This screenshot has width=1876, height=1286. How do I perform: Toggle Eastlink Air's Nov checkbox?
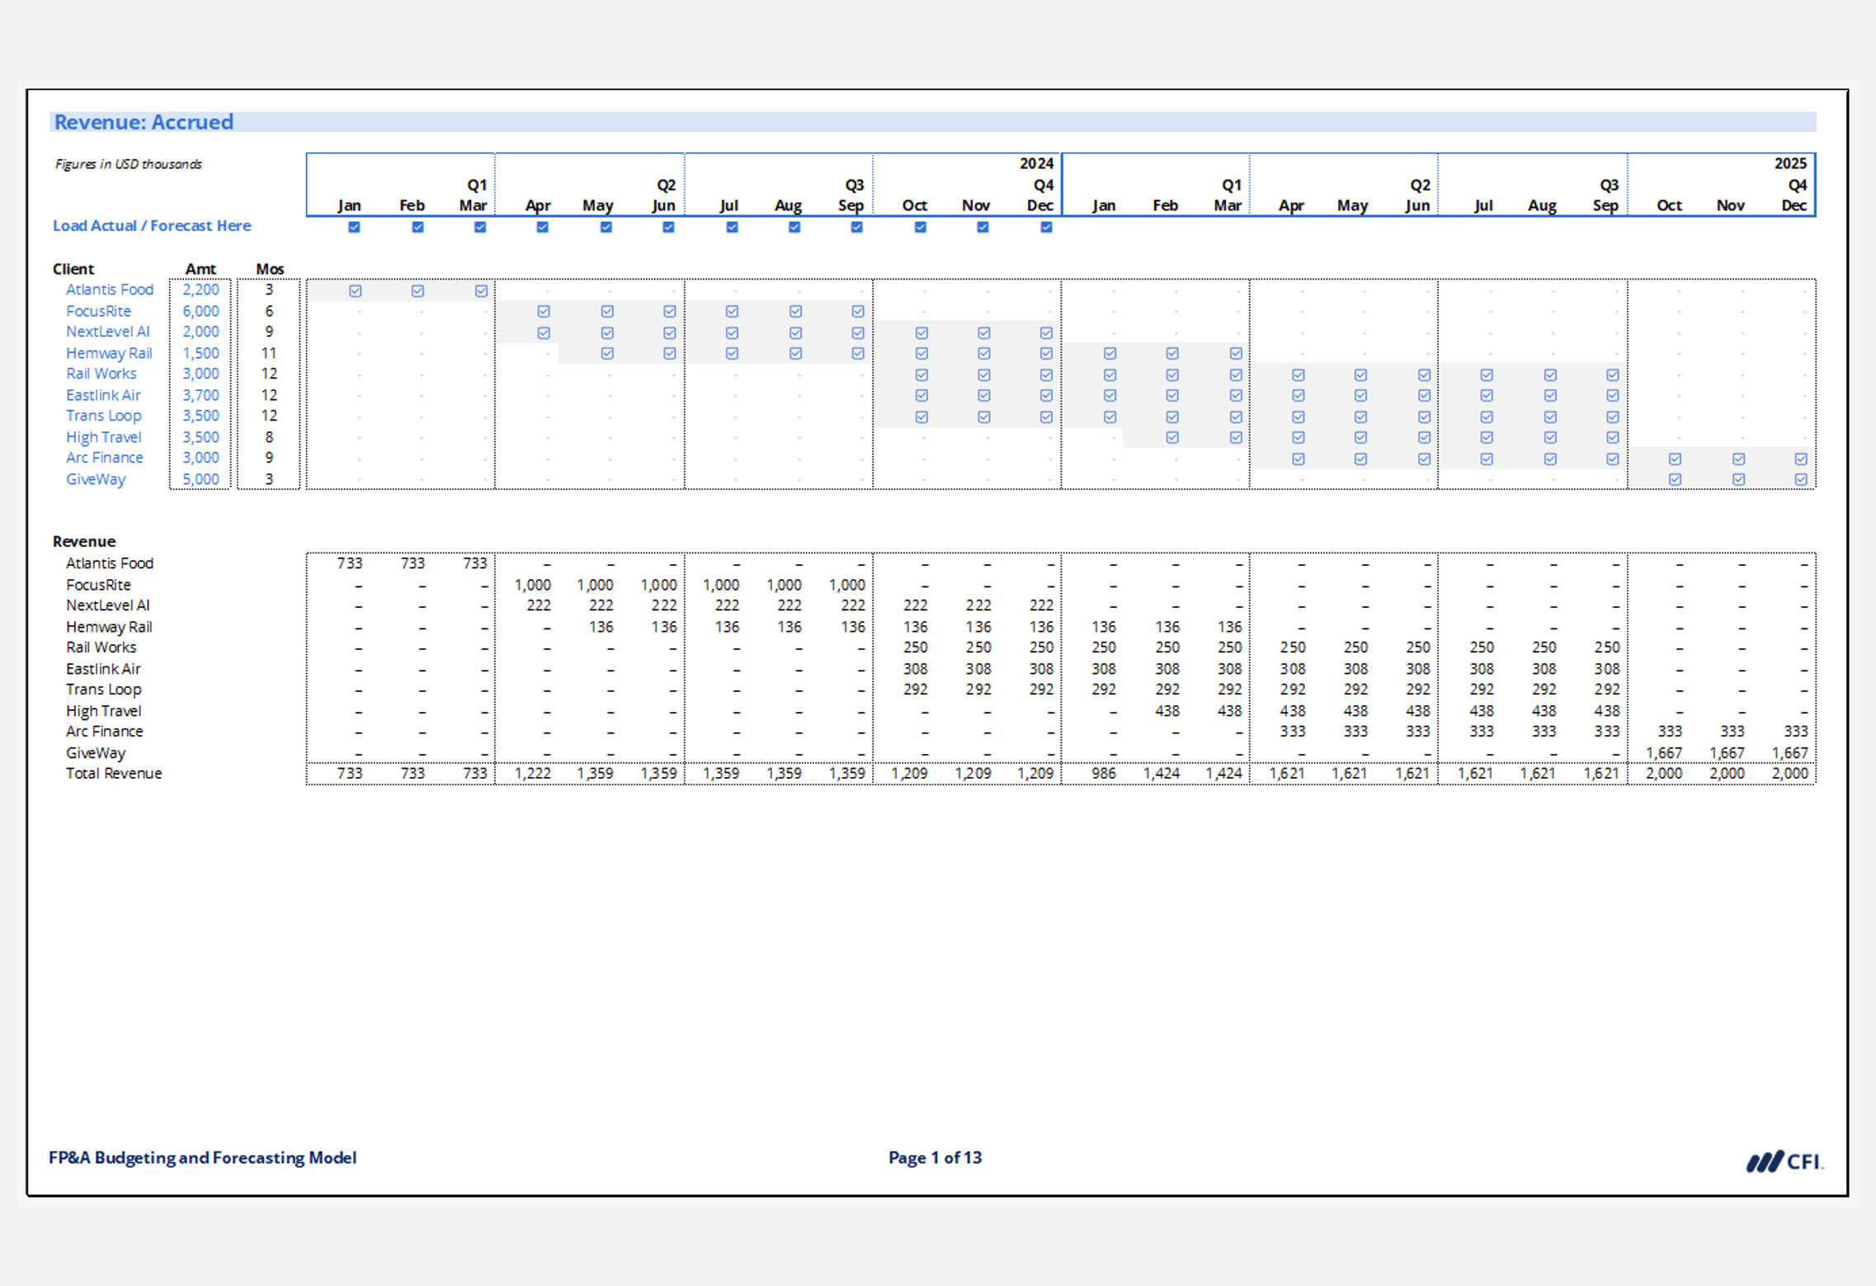[983, 395]
